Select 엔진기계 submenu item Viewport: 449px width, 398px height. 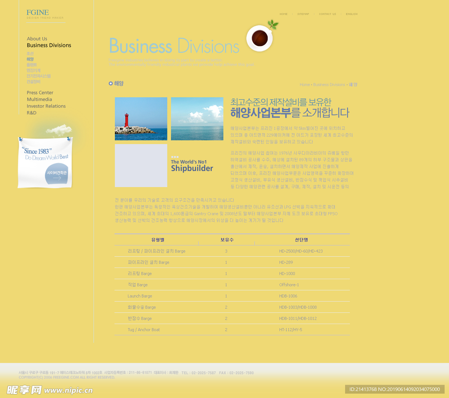click(33, 71)
